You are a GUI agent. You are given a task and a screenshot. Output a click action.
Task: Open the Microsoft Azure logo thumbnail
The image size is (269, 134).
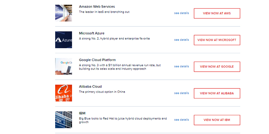[64, 40]
